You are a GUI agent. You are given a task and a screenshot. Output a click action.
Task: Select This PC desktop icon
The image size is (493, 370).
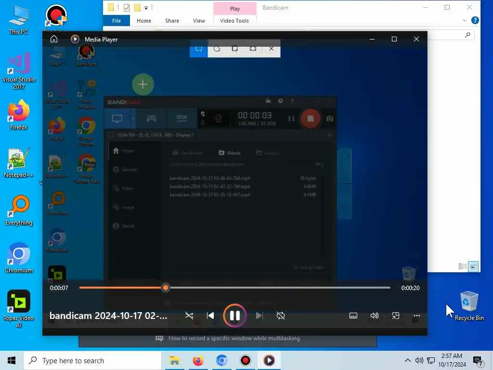(x=19, y=20)
